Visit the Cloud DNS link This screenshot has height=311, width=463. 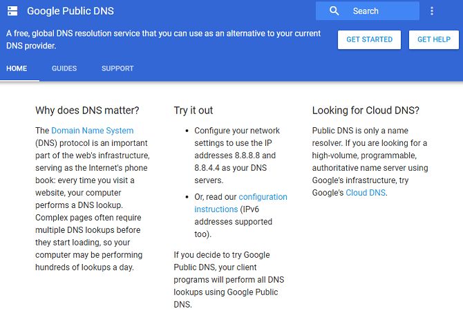[x=366, y=193]
